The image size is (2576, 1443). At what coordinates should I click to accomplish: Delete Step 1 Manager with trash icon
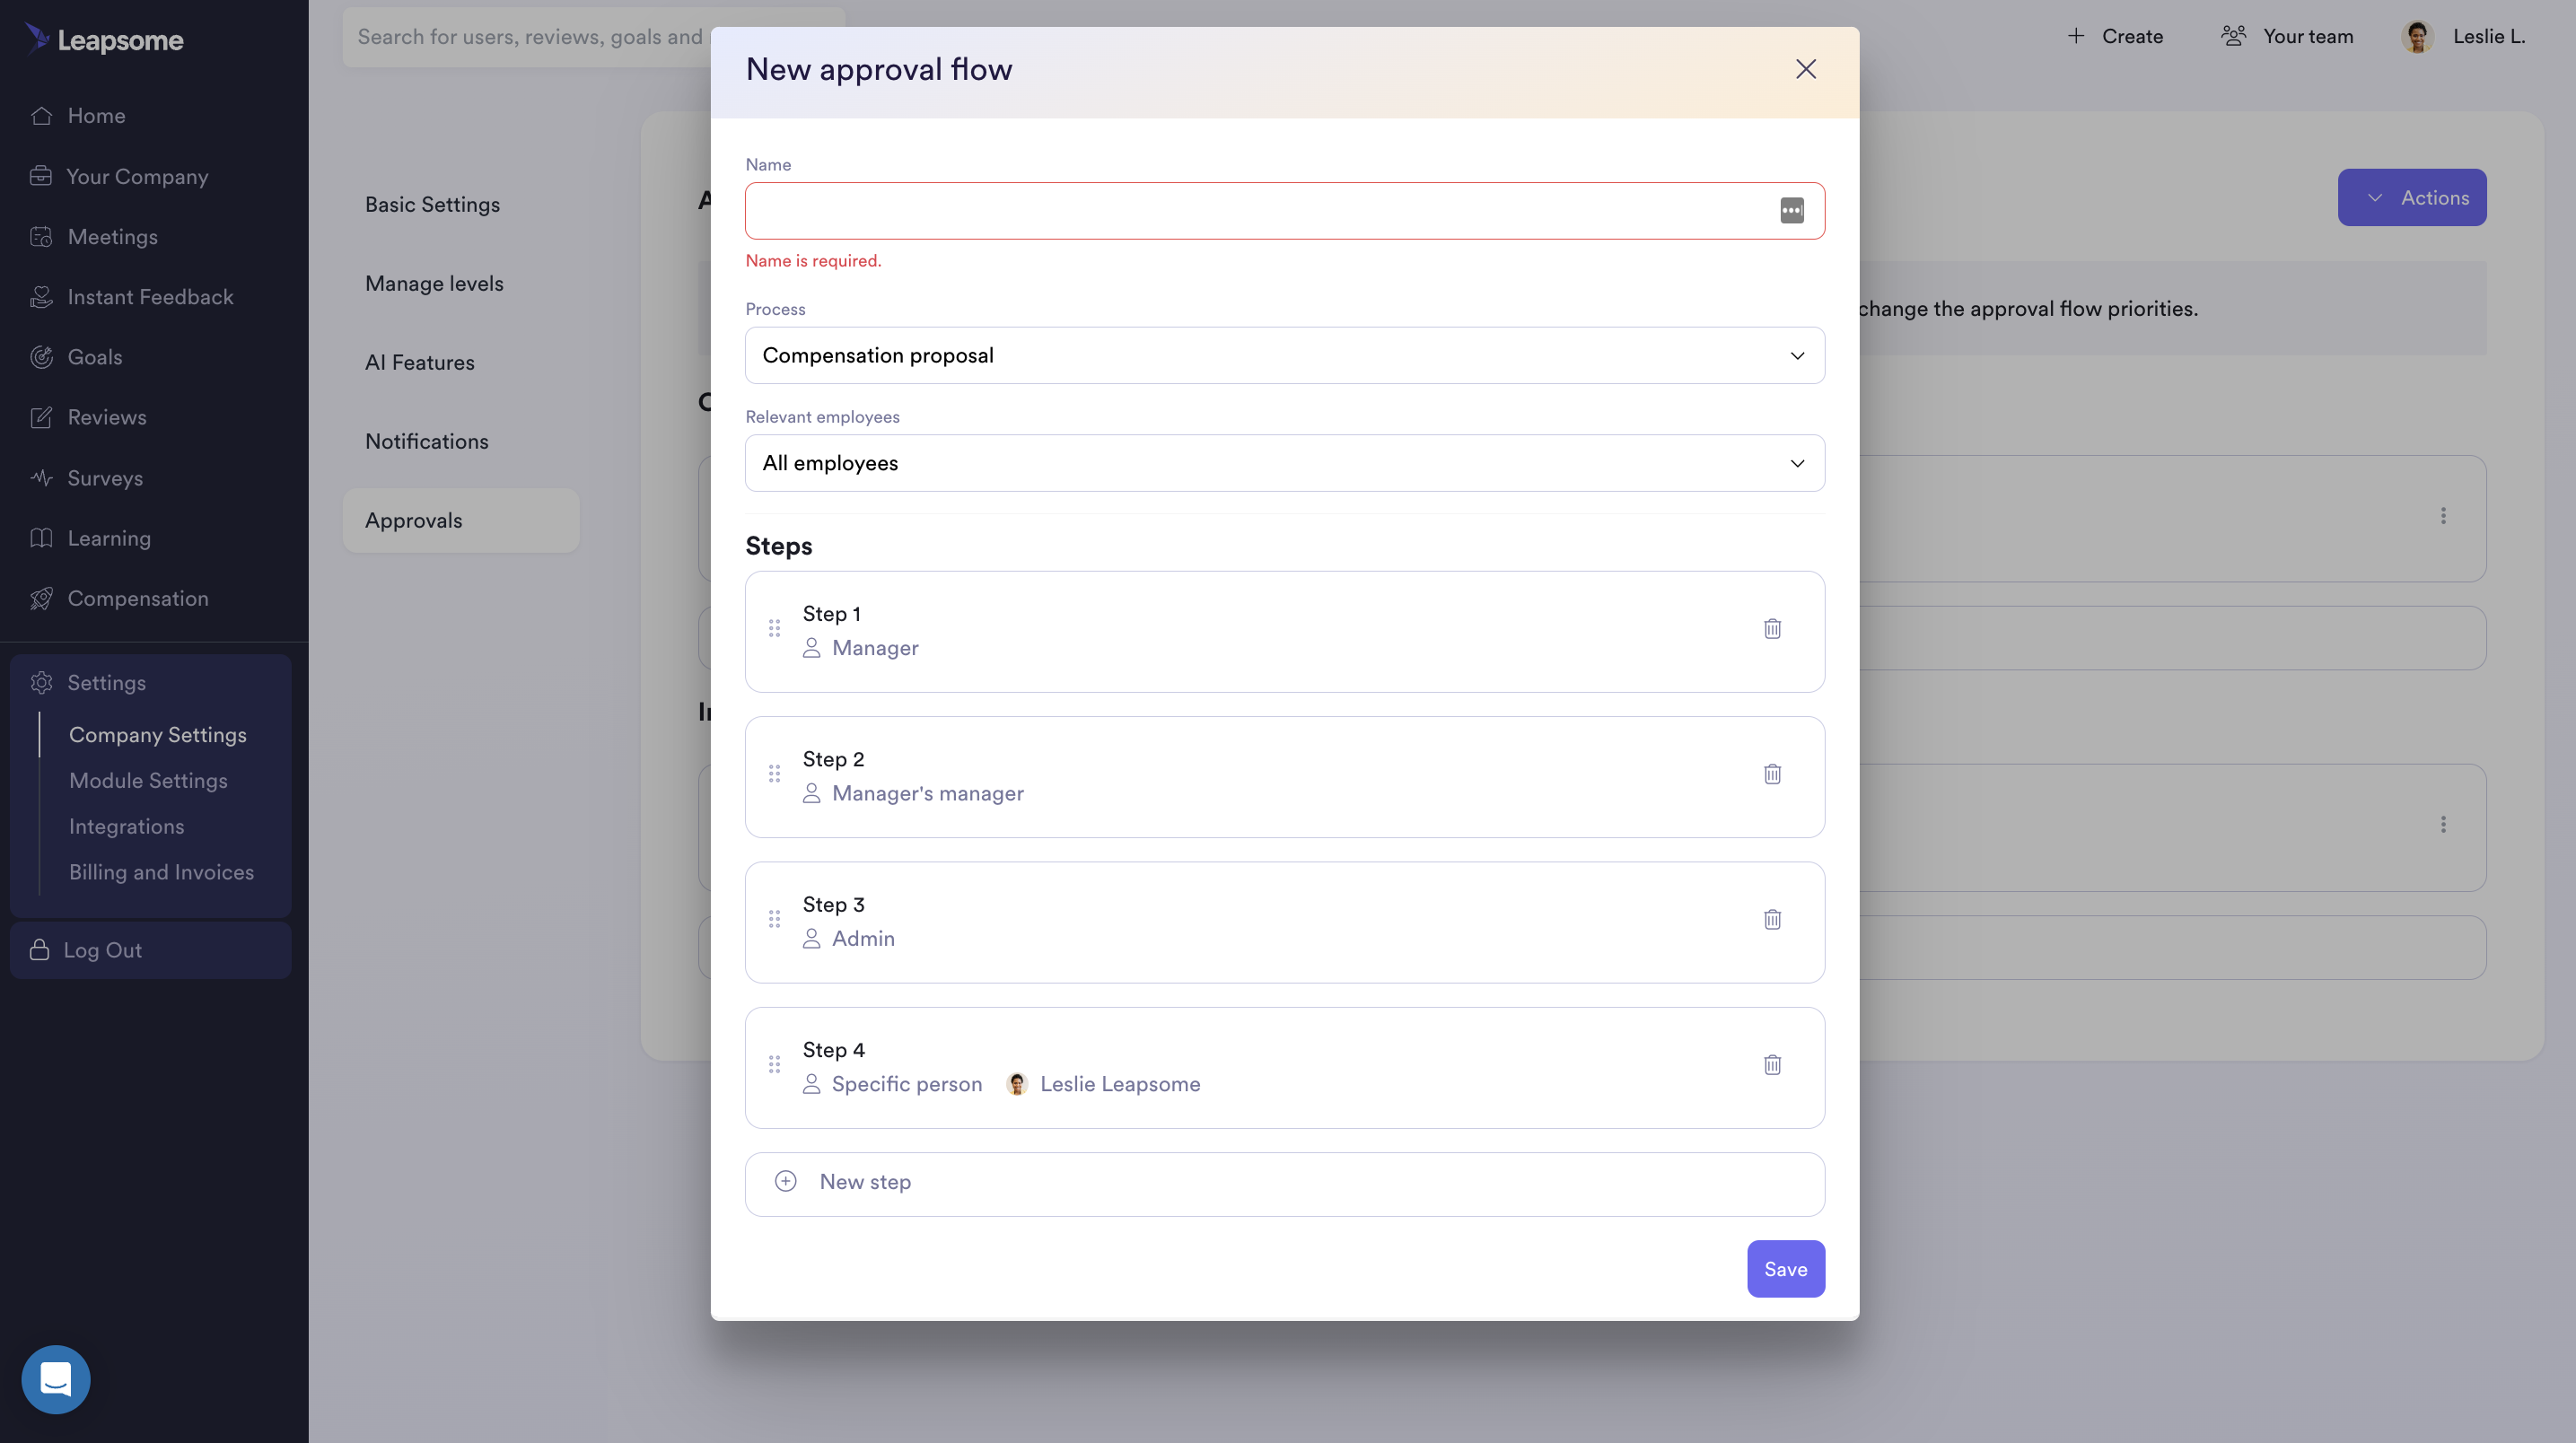1772,629
